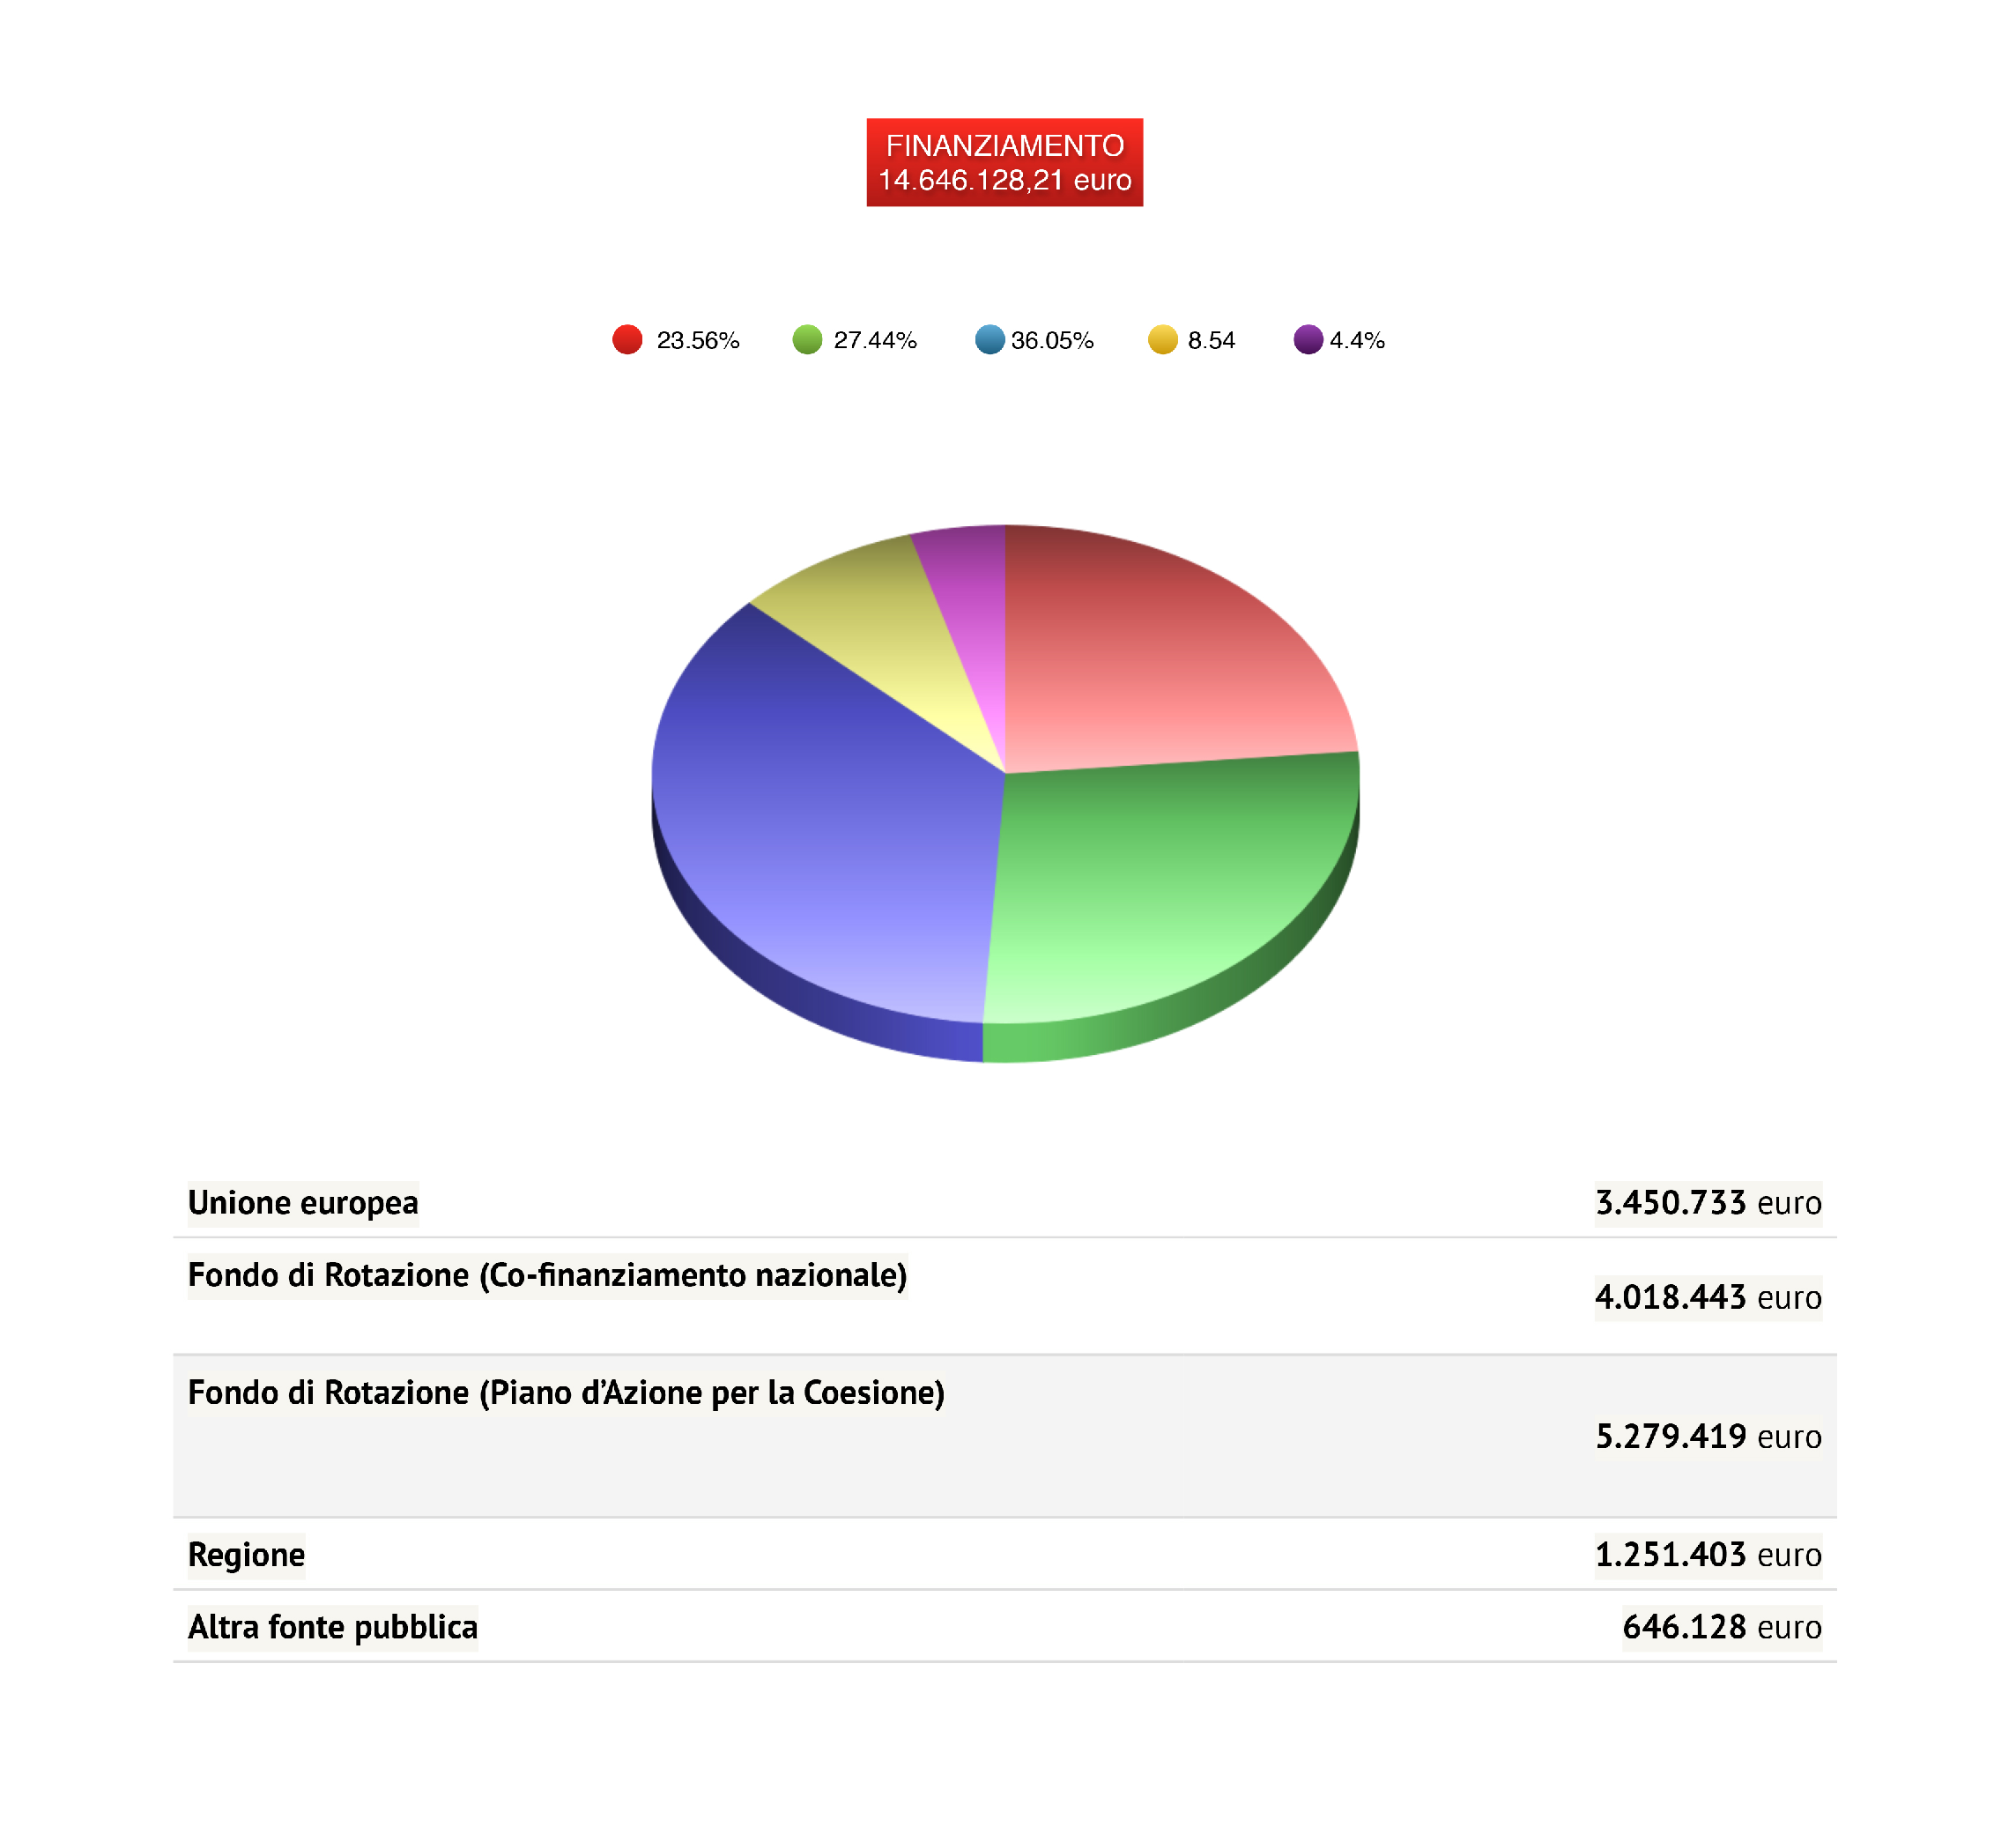
Task: Select the thin purple pie slice
Action: pyautogui.click(x=970, y=600)
